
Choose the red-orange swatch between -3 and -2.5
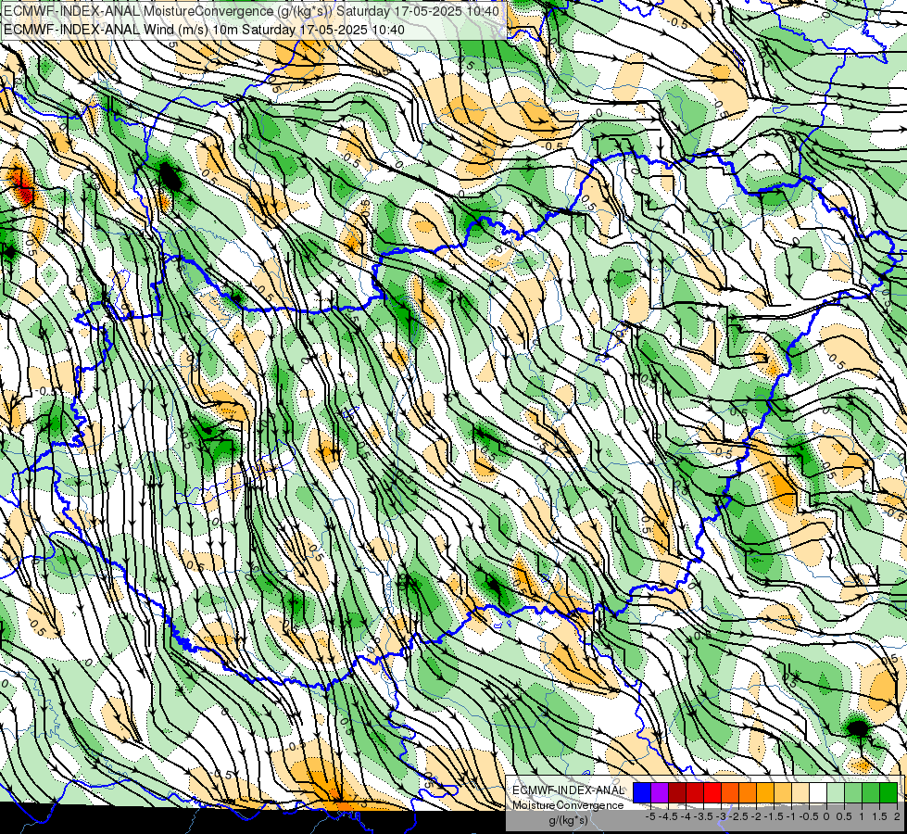click(730, 792)
